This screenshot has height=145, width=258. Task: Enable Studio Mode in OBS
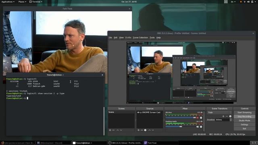point(244,120)
